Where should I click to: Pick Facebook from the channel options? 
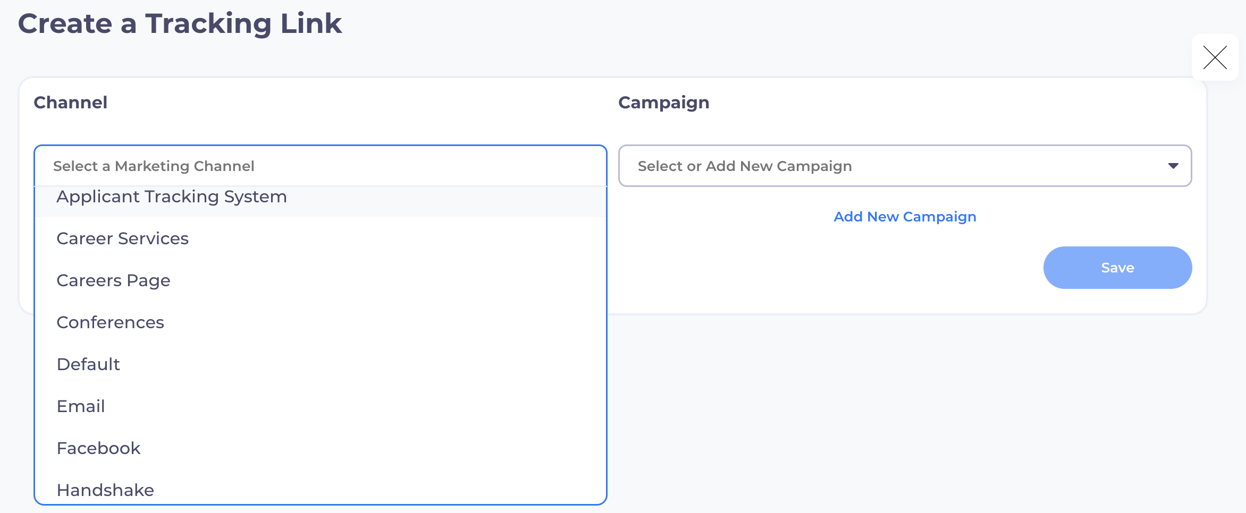coord(98,449)
